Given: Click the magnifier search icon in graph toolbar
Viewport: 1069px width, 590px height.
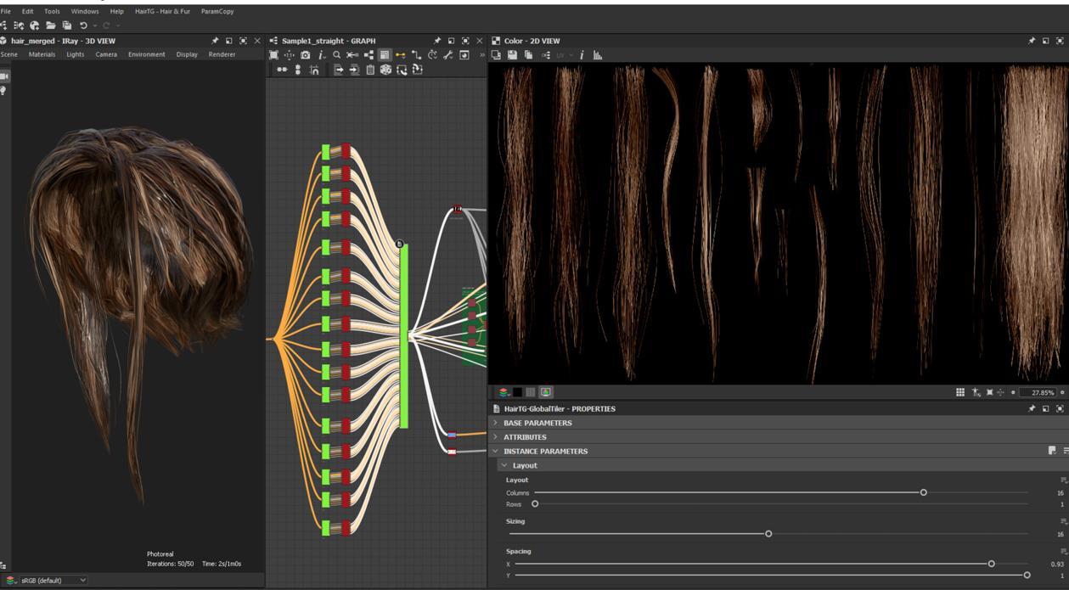Looking at the screenshot, I should point(337,55).
